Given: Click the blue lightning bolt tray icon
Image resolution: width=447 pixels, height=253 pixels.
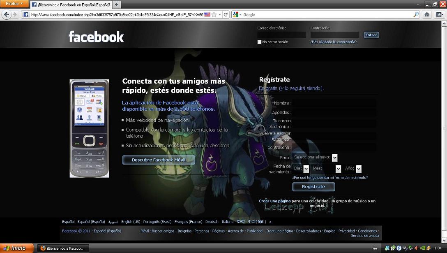Looking at the screenshot, I should click(x=399, y=248).
